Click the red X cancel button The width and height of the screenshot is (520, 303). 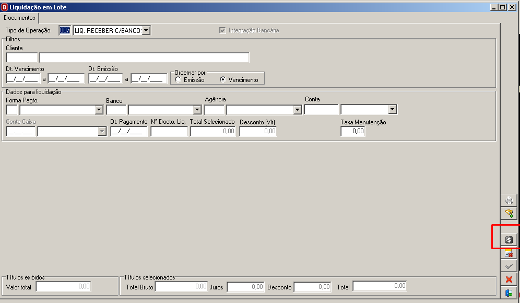tap(509, 279)
